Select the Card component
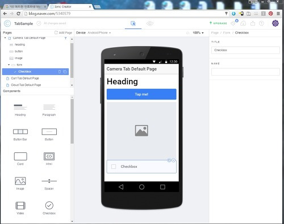 tap(20, 159)
